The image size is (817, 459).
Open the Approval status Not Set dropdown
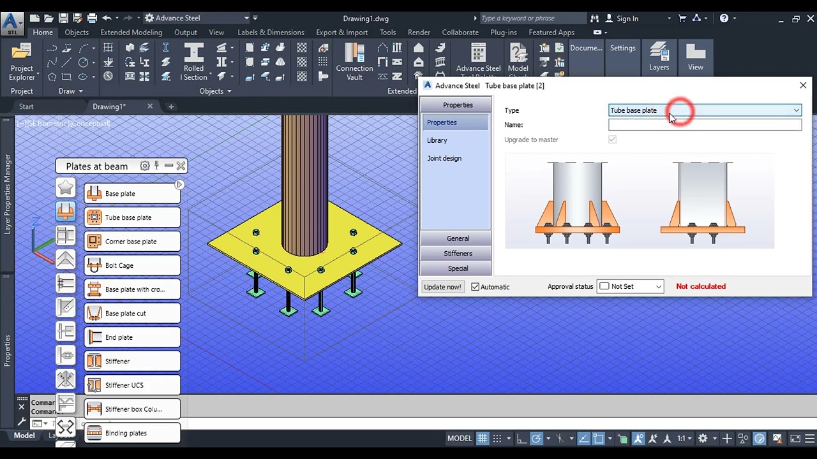coord(631,286)
